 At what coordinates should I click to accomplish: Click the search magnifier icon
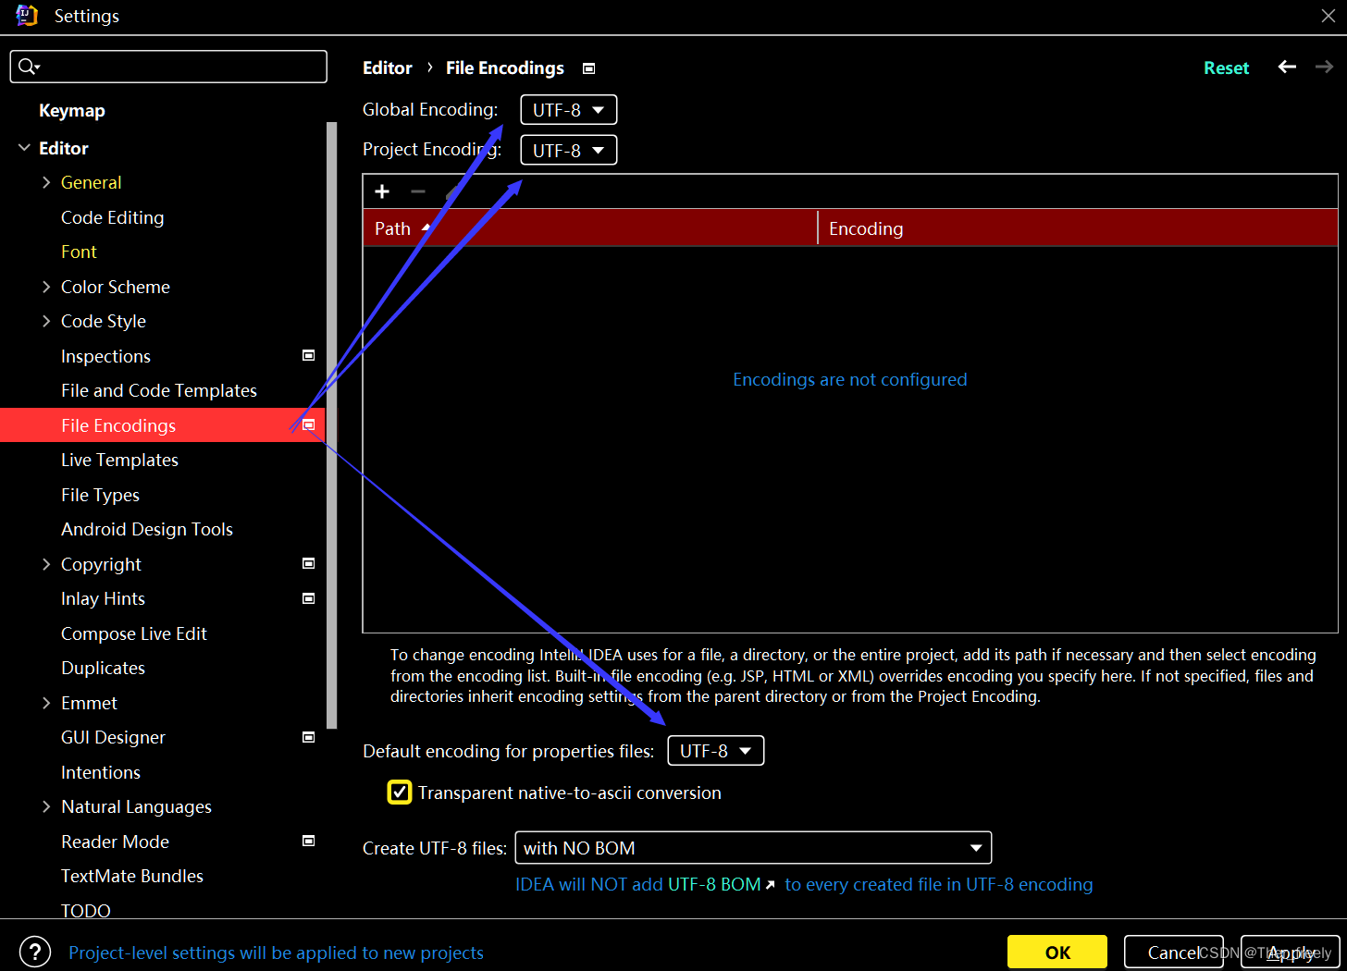coord(28,67)
